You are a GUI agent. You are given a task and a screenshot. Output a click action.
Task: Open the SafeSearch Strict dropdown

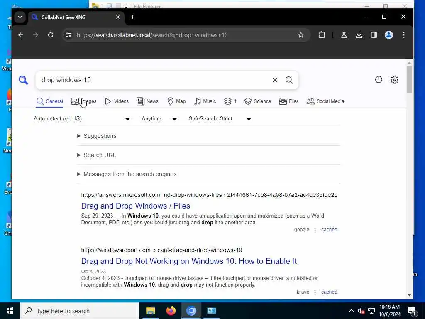(220, 118)
